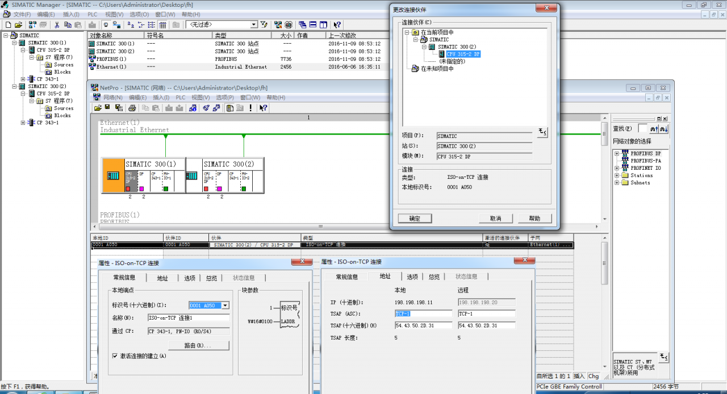
Task: Click the remote TSAP (hex) input field
Action: [x=487, y=325]
